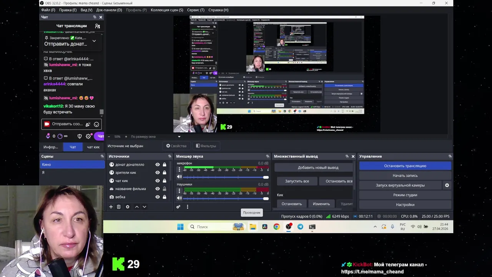Viewport: 492px width, 277px height.
Task: Zoom out the preview with the minus icon
Action: pos(109,137)
